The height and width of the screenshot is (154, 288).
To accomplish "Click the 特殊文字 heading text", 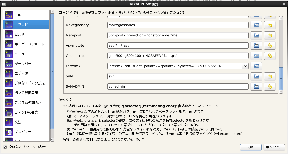I will (66, 100).
